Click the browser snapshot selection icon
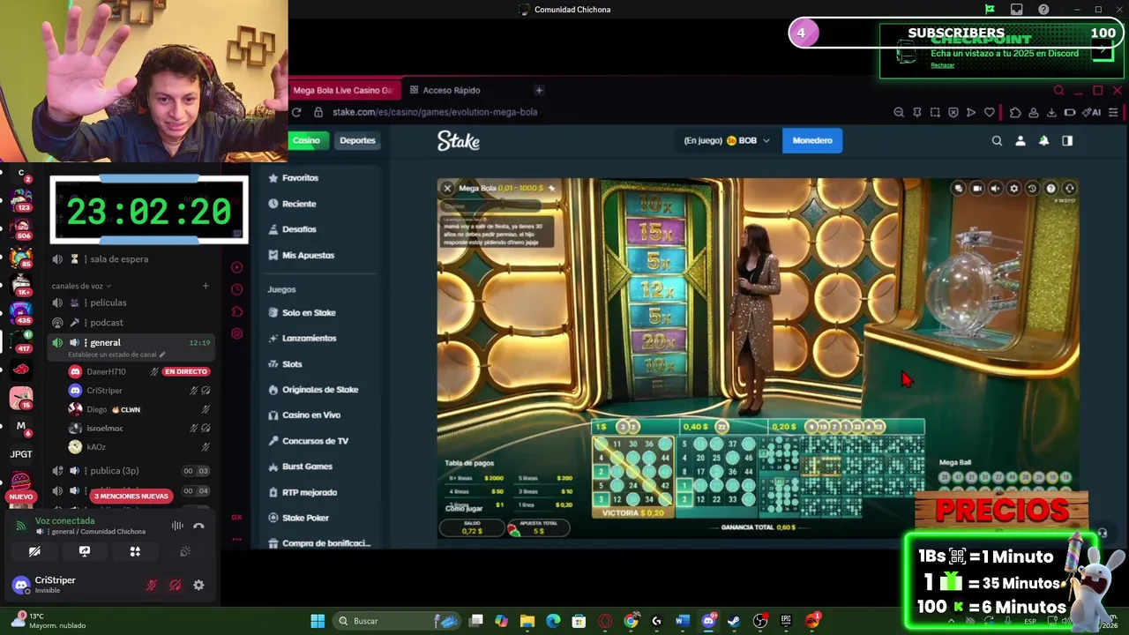Image resolution: width=1129 pixels, height=635 pixels. [935, 112]
